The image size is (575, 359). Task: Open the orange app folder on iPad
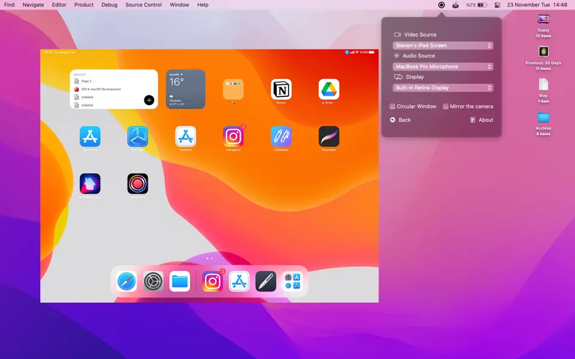tap(233, 89)
